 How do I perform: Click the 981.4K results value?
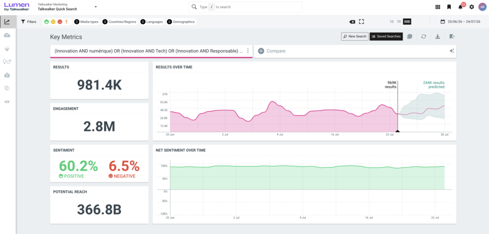click(99, 85)
